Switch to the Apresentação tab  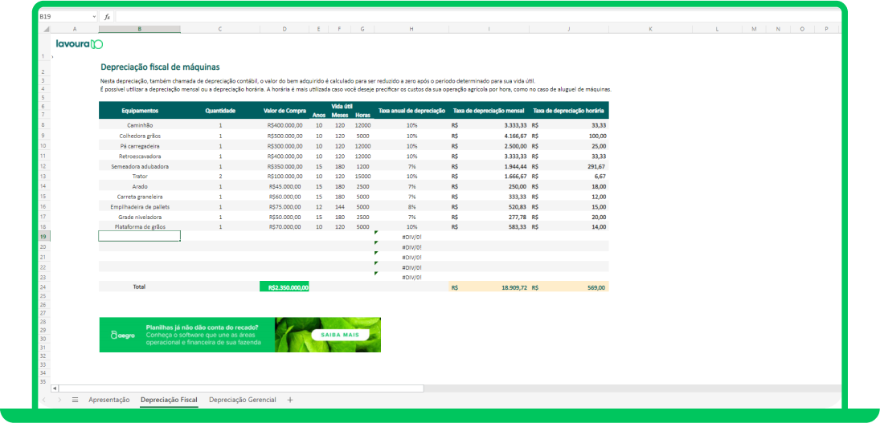coord(108,400)
